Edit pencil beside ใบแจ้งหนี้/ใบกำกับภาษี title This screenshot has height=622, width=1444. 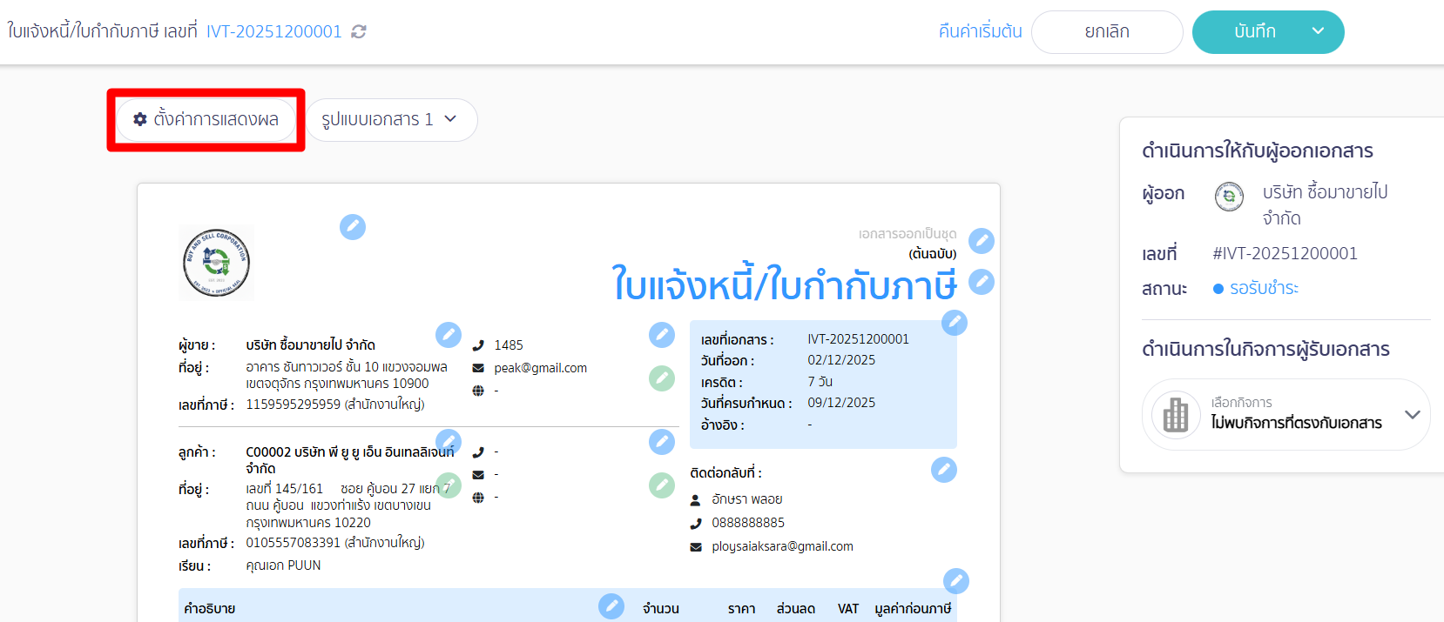tap(982, 282)
